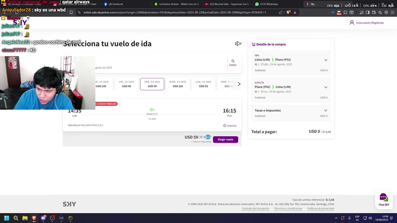This screenshot has width=397, height=223.
Task: Click the shopping cart Detalle de la compra icon
Action: click(x=253, y=44)
